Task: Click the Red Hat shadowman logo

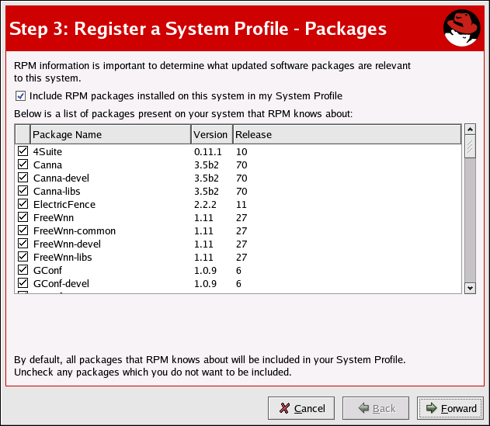Action: (461, 28)
